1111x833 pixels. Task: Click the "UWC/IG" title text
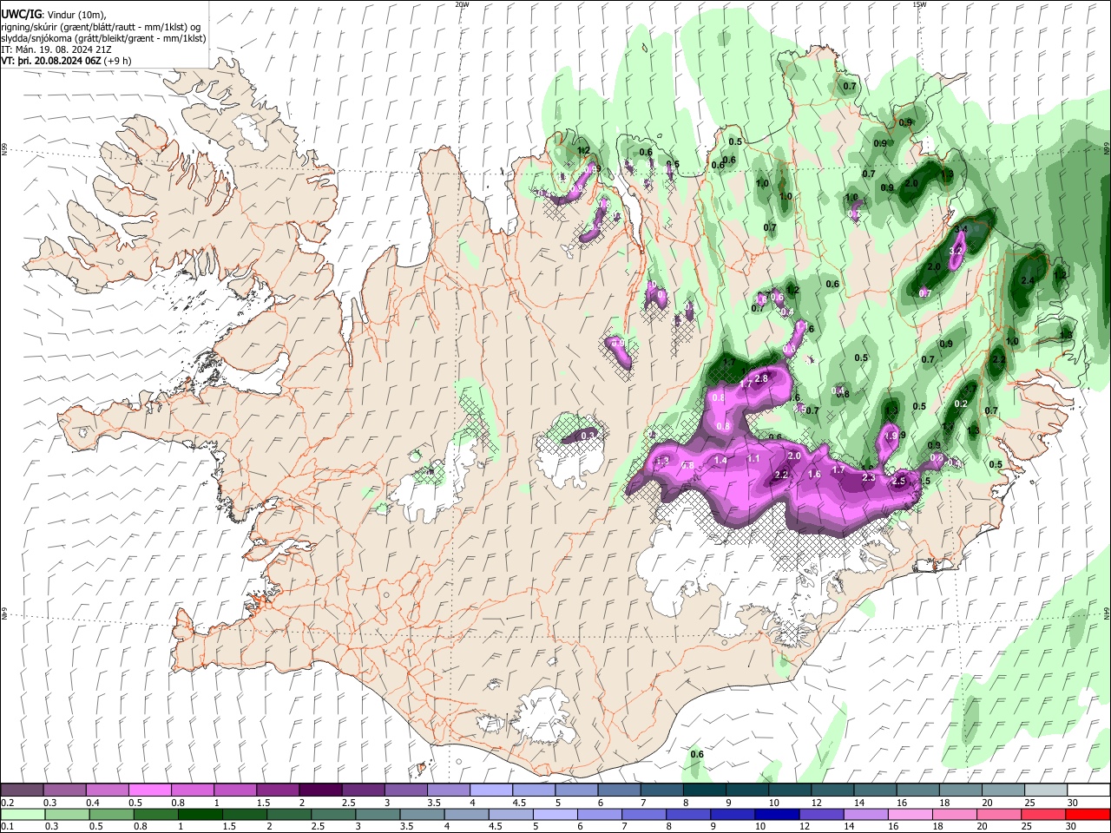21,13
